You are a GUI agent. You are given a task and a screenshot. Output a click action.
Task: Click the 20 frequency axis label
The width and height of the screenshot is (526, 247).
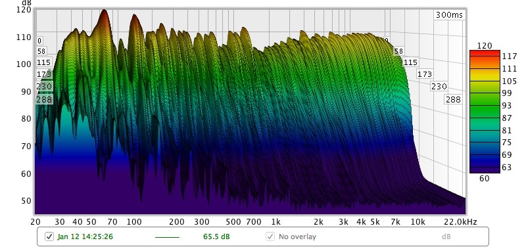click(36, 222)
